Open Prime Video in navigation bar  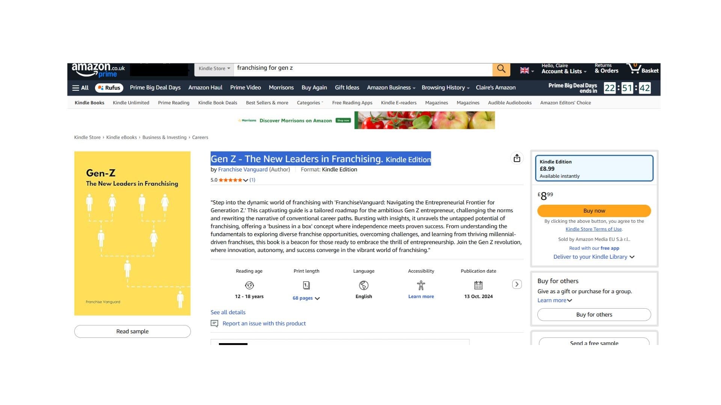(x=245, y=88)
